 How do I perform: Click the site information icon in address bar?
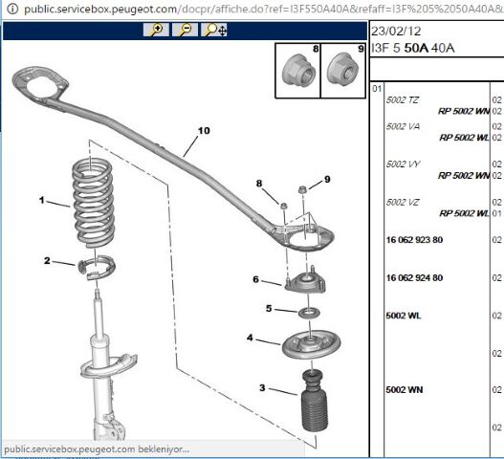[12, 9]
